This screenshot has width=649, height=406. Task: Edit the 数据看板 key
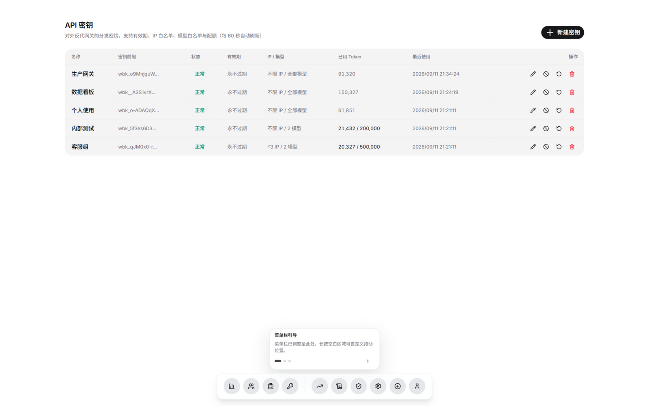pos(533,92)
